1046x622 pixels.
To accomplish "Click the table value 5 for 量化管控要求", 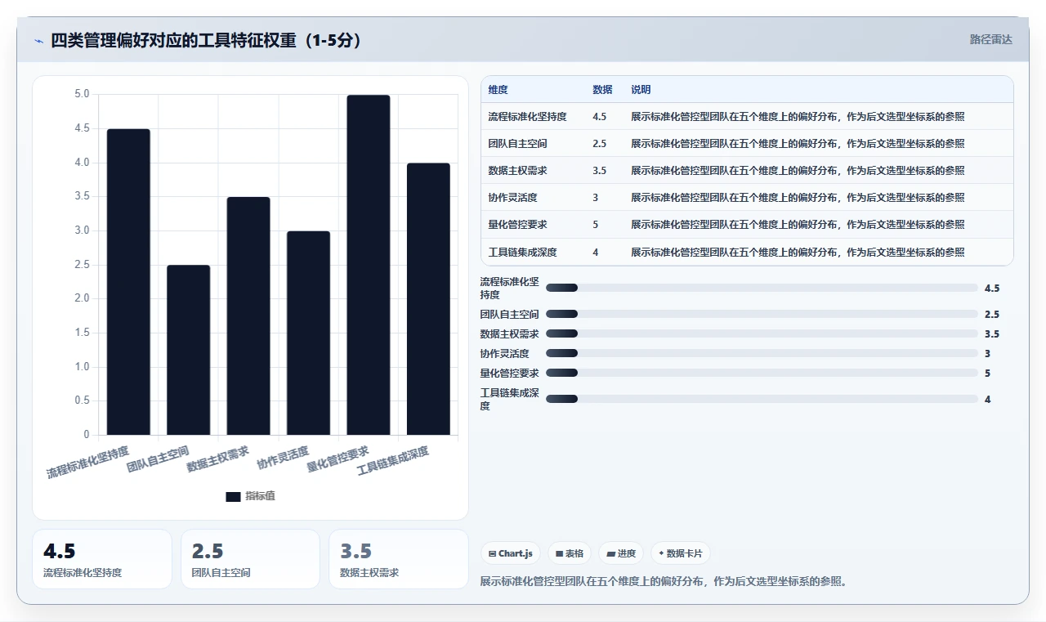I will [596, 225].
